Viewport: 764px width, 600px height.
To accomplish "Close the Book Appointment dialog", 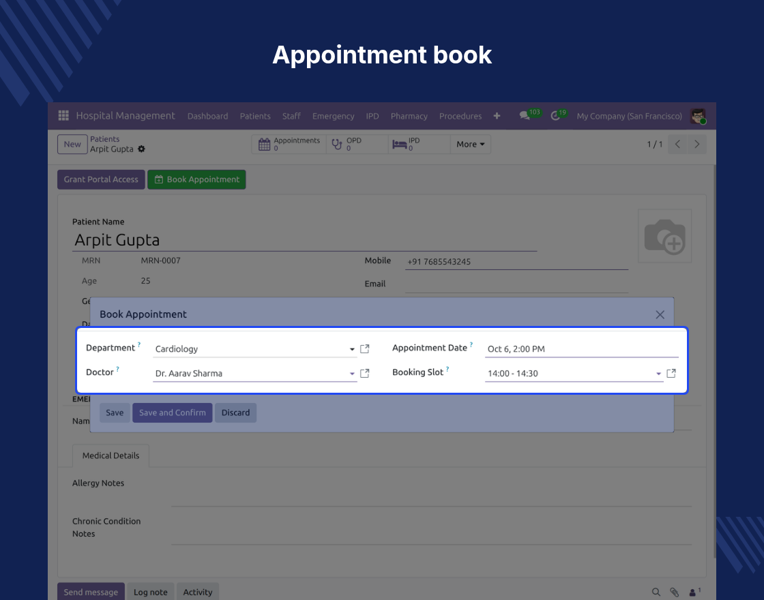I will 660,314.
